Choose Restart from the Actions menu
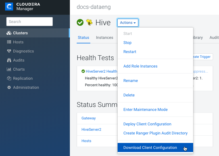Viewport: 219px width, 156px height. [x=130, y=52]
